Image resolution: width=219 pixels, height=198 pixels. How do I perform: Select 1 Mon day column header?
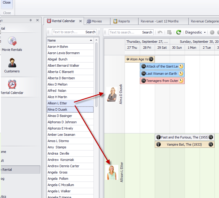192,48
